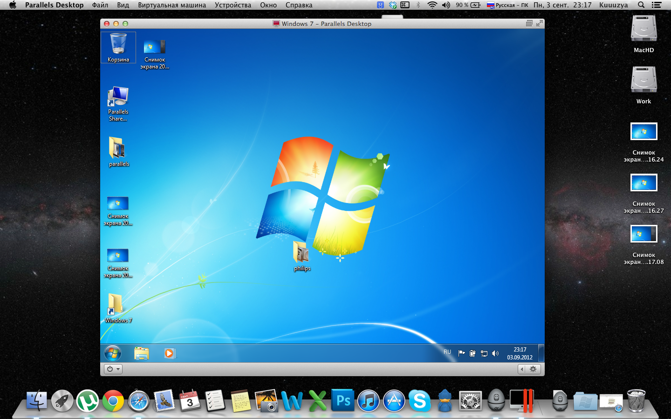Viewport: 671px width, 419px height.
Task: Open Launchpad rocket icon in the Dock
Action: coord(62,401)
